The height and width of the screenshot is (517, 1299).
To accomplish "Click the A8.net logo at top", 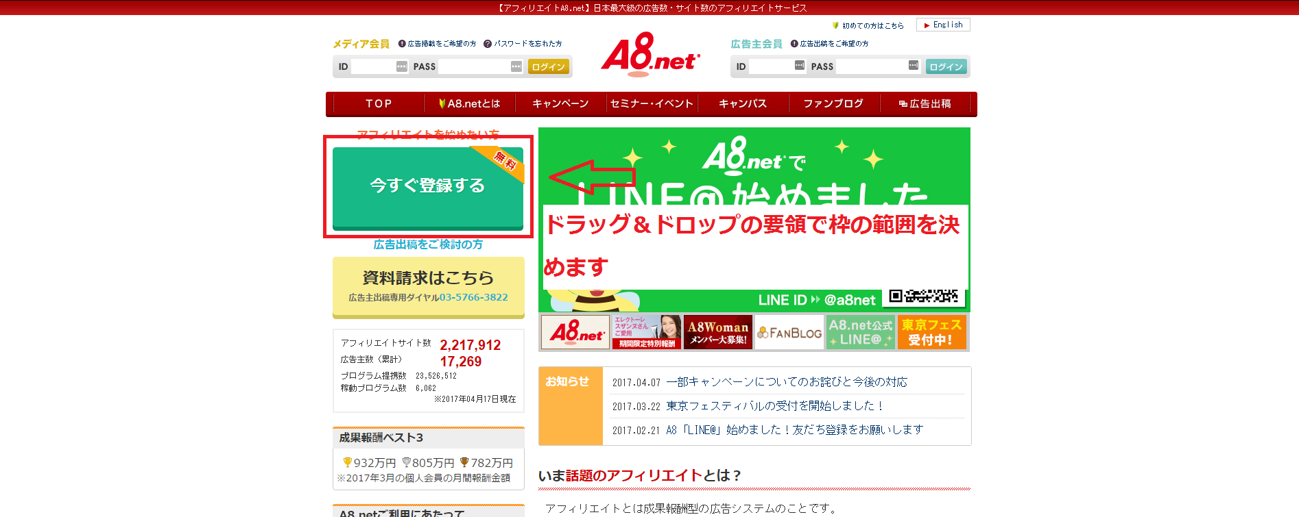I will coord(650,55).
